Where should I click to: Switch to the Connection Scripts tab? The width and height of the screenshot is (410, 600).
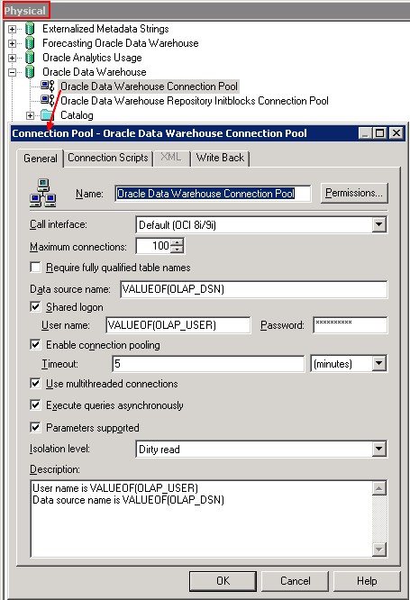pyautogui.click(x=108, y=158)
